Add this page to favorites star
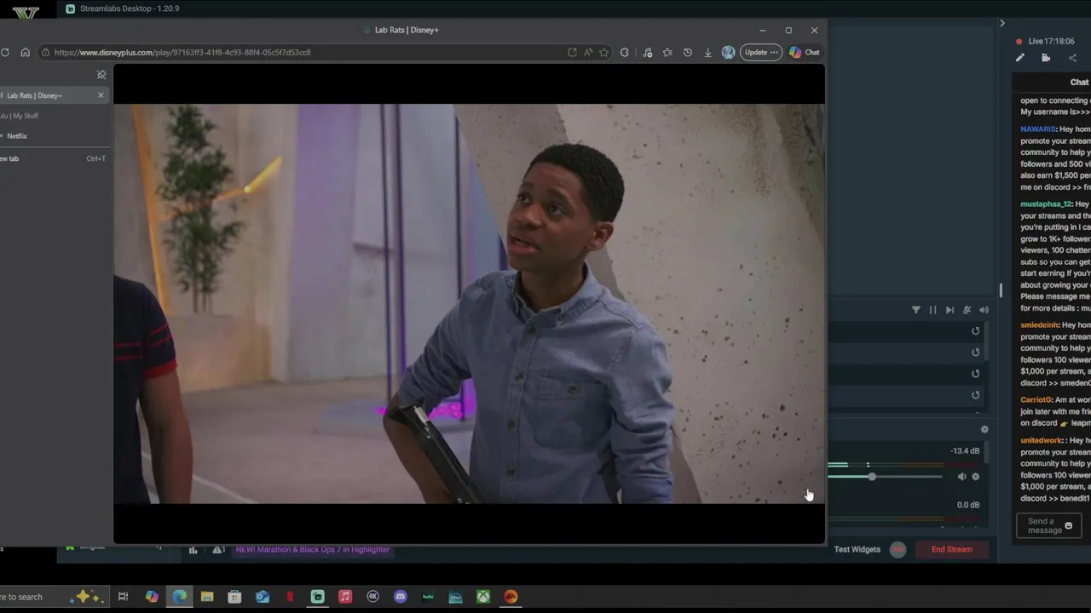Screen dimensions: 1091x613 [x=603, y=52]
